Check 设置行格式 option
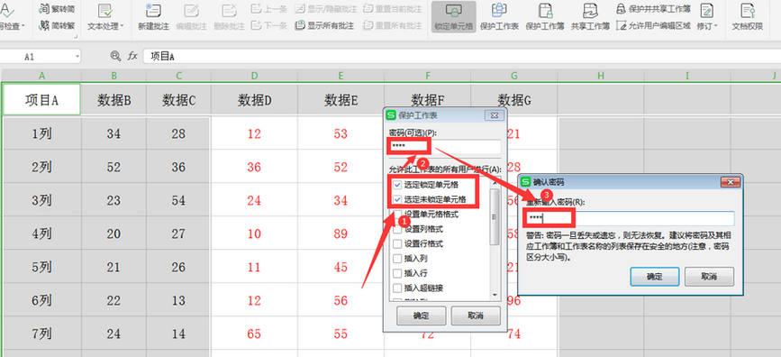Image resolution: width=781 pixels, height=357 pixels. click(x=397, y=243)
